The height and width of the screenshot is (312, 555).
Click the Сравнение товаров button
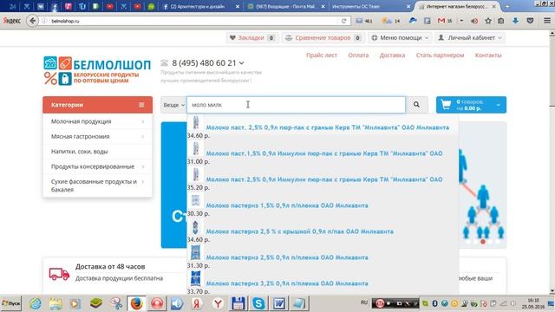323,38
